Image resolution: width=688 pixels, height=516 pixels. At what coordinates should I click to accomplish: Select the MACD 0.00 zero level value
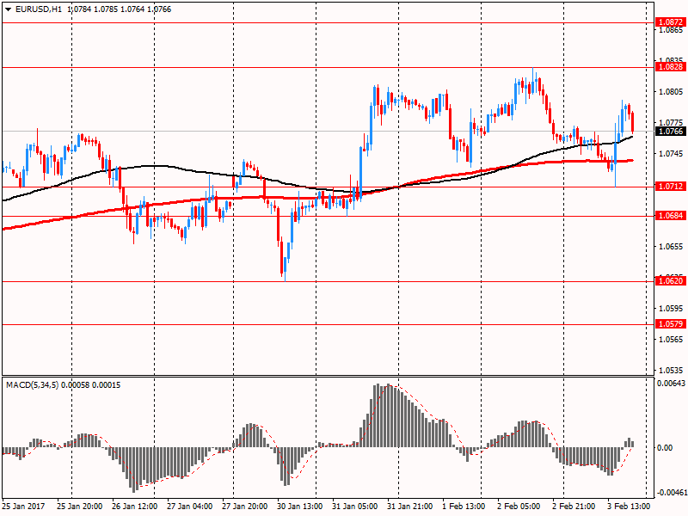pyautogui.click(x=665, y=447)
